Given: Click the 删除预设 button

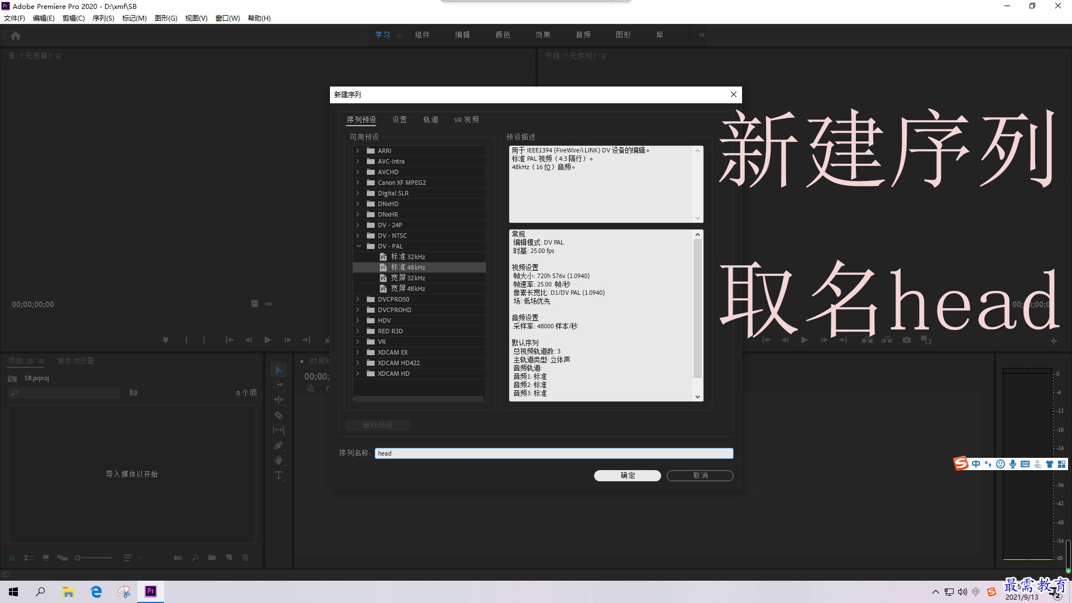Looking at the screenshot, I should click(x=377, y=425).
